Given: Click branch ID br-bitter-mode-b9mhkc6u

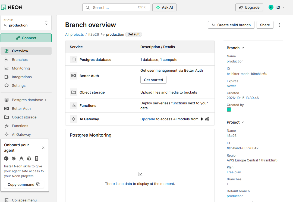Looking at the screenshot, I should point(247,74).
